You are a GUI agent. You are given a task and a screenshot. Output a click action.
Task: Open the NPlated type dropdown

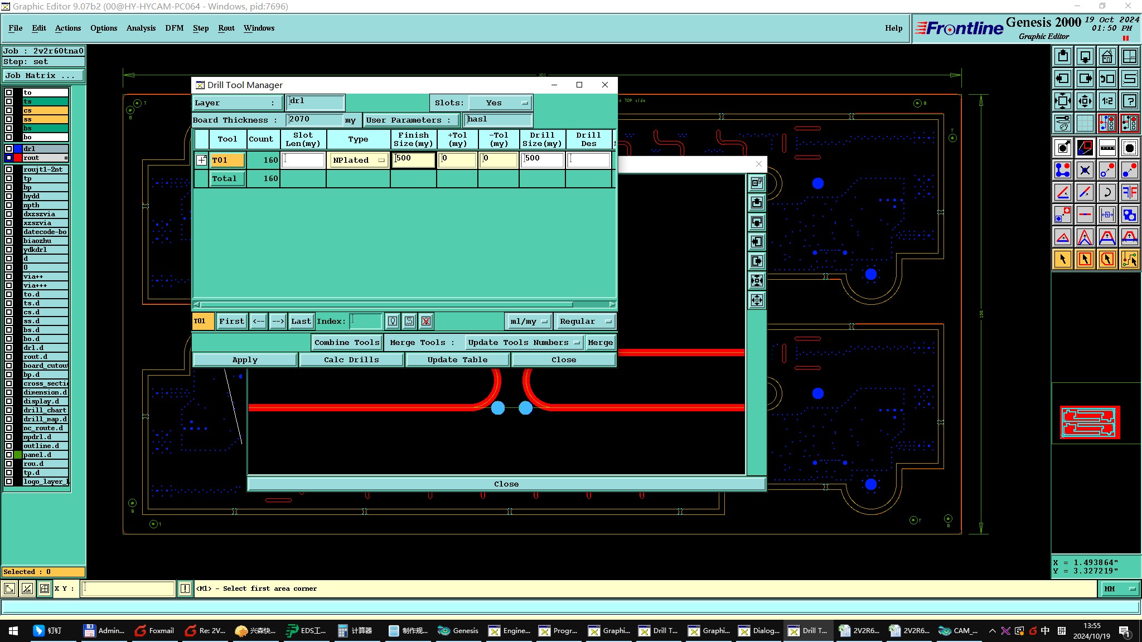click(x=359, y=160)
